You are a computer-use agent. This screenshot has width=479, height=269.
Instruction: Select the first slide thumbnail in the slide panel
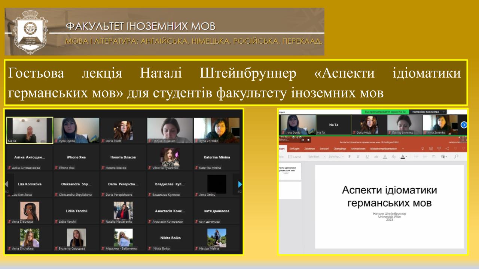pyautogui.click(x=290, y=171)
